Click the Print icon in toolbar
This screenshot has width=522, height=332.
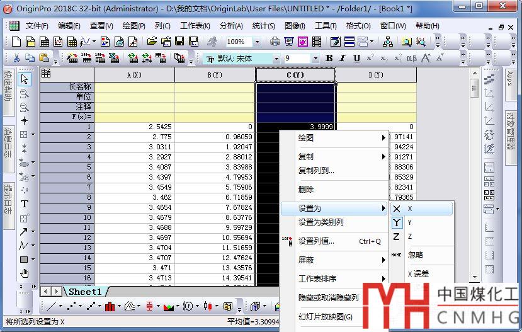pos(275,42)
